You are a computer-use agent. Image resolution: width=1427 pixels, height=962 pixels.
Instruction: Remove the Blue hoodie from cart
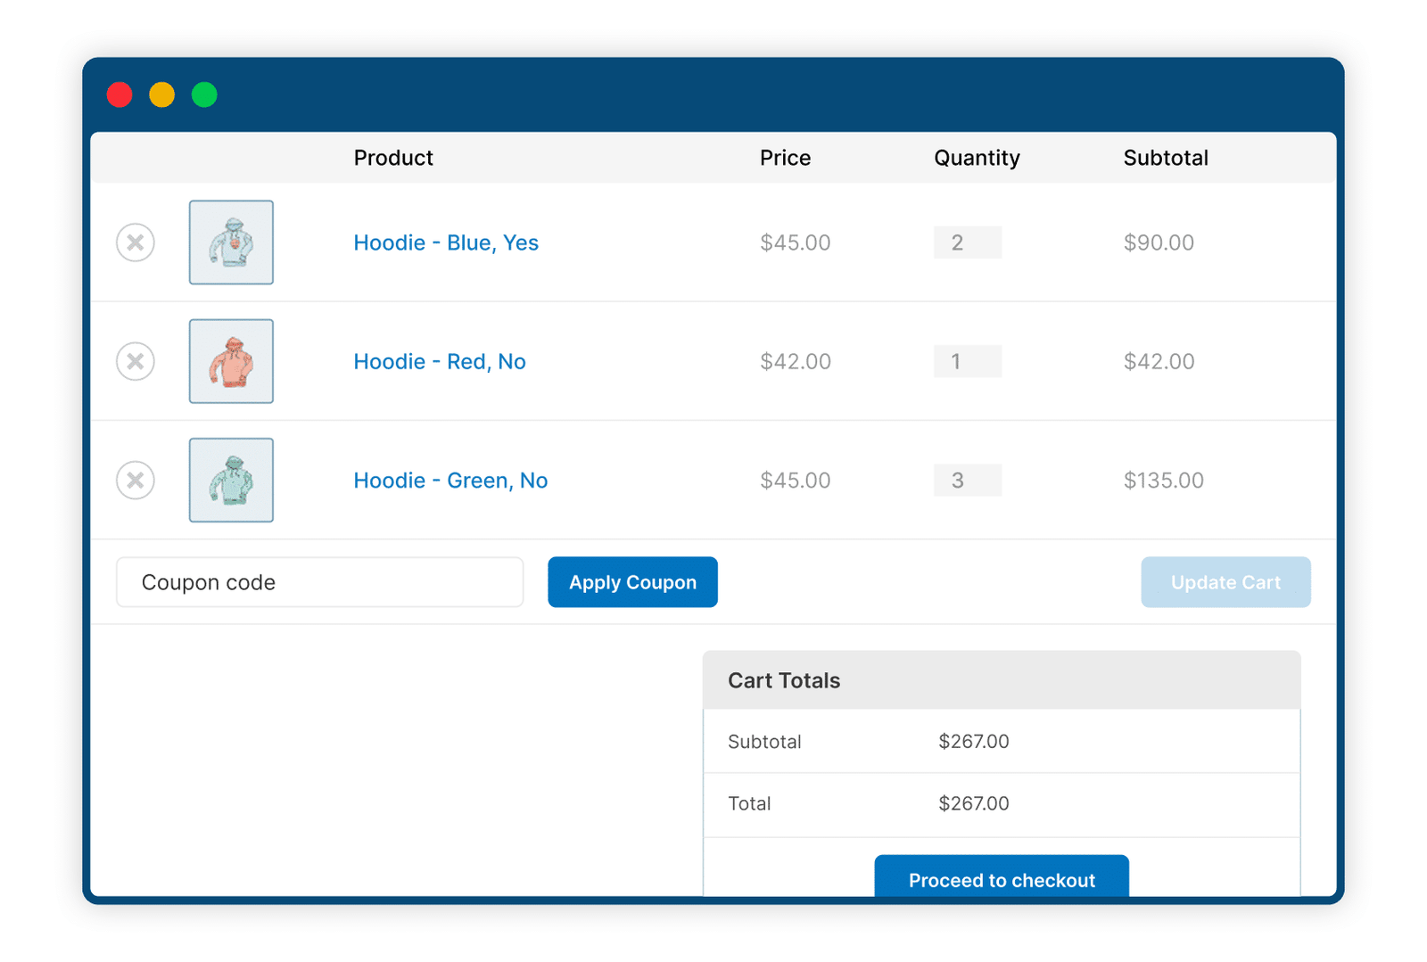click(x=136, y=243)
